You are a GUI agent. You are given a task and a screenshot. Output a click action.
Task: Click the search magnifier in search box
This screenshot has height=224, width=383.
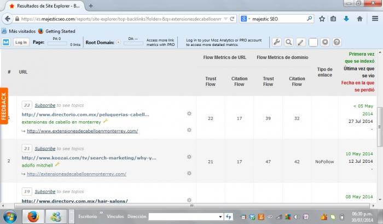pos(309,19)
